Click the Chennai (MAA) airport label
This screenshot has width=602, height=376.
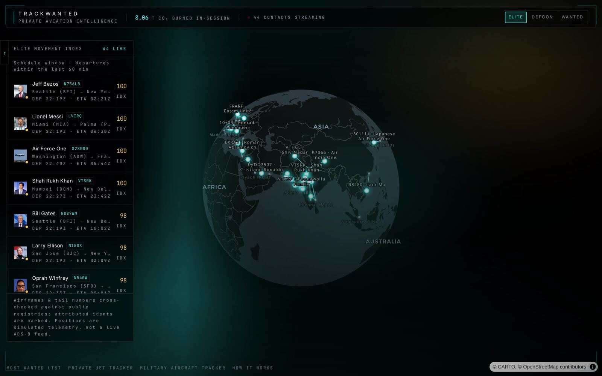click(315, 205)
